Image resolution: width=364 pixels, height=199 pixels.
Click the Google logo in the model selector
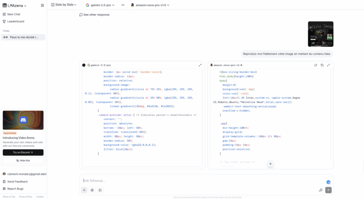tap(88, 5)
